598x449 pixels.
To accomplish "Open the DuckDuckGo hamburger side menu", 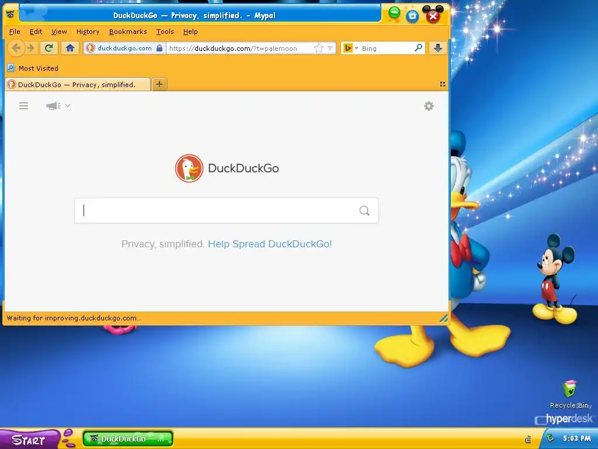I will tap(23, 106).
